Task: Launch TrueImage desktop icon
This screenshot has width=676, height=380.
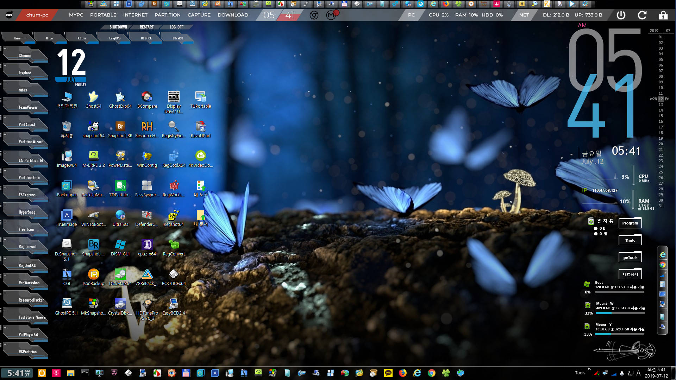Action: (x=67, y=218)
